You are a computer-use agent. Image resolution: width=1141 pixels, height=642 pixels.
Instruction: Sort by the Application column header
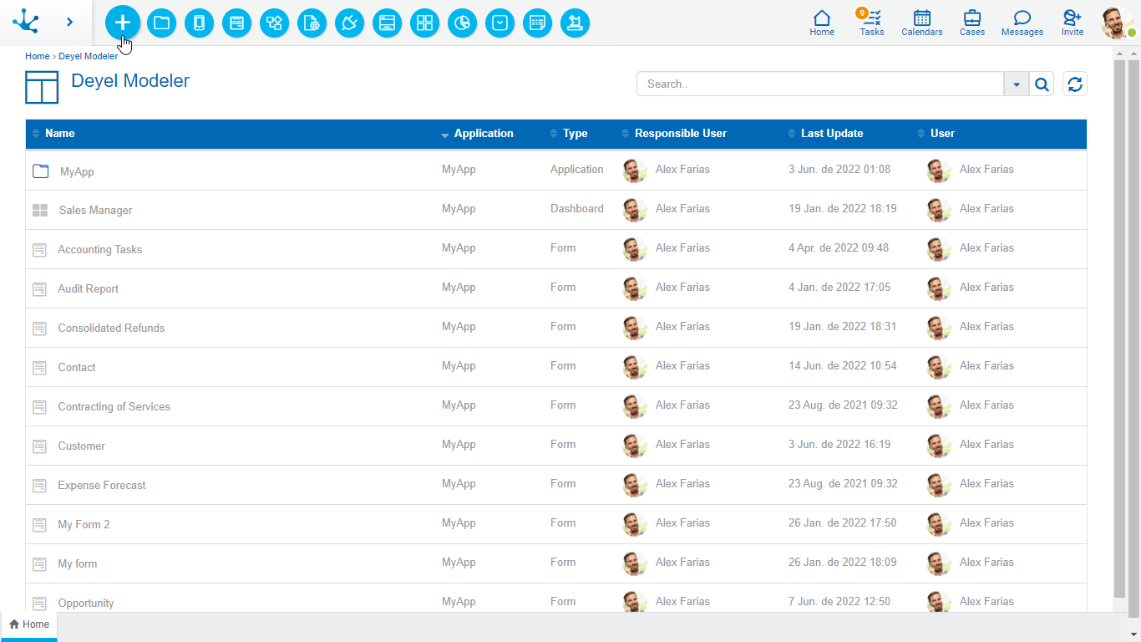484,134
